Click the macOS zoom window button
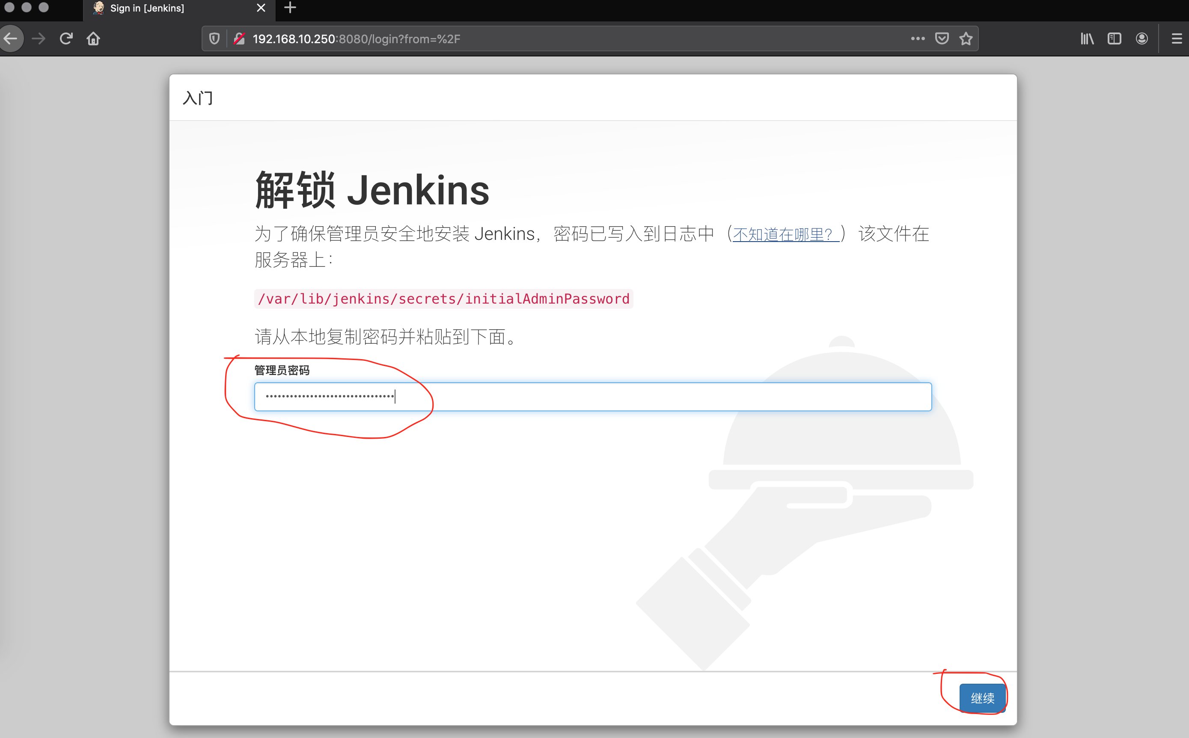This screenshot has height=738, width=1189. pos(44,7)
